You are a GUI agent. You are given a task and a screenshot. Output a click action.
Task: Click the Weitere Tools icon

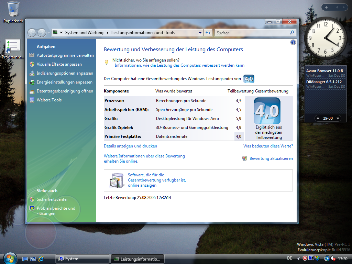32,100
